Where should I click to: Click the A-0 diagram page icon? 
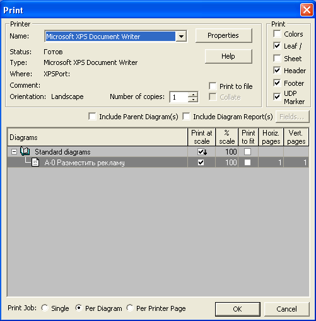tap(35, 162)
